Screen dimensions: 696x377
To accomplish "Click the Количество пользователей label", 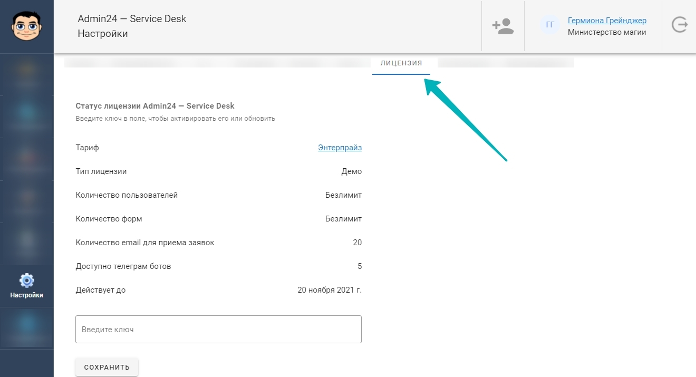I will click(x=127, y=195).
